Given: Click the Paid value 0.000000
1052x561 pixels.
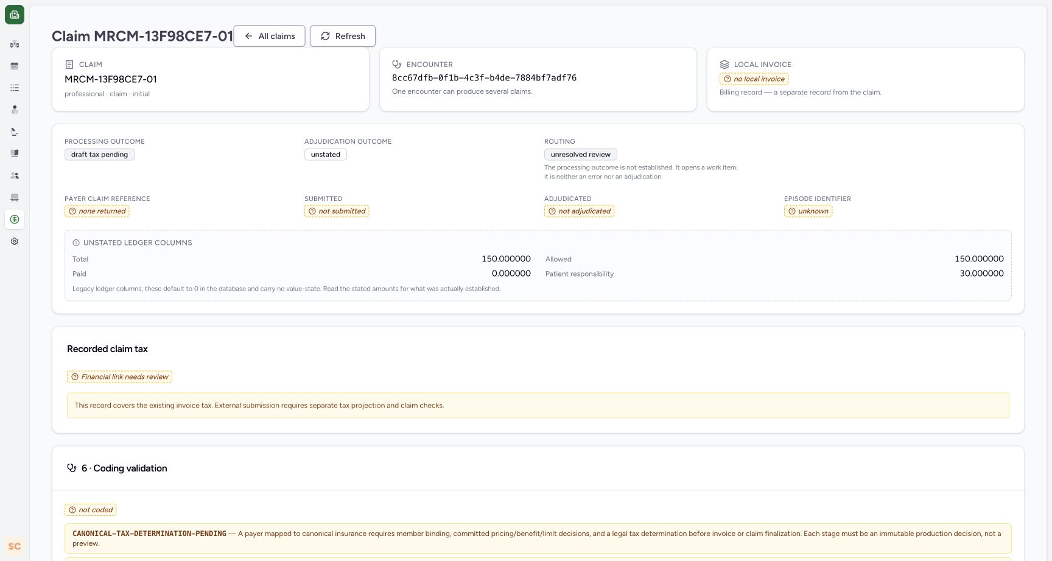Looking at the screenshot, I should point(511,273).
